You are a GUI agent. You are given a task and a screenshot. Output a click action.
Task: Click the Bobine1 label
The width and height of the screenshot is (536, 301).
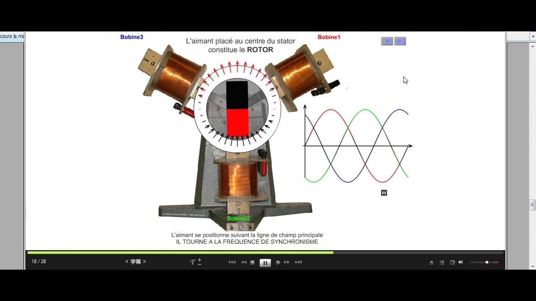click(x=329, y=37)
